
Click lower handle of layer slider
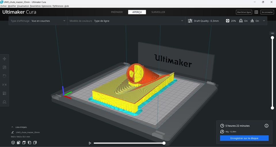[x=272, y=108]
